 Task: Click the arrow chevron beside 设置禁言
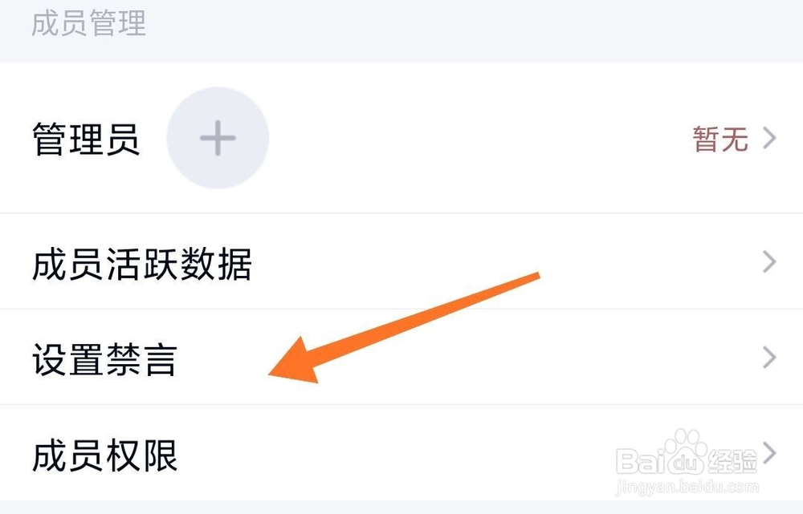769,358
